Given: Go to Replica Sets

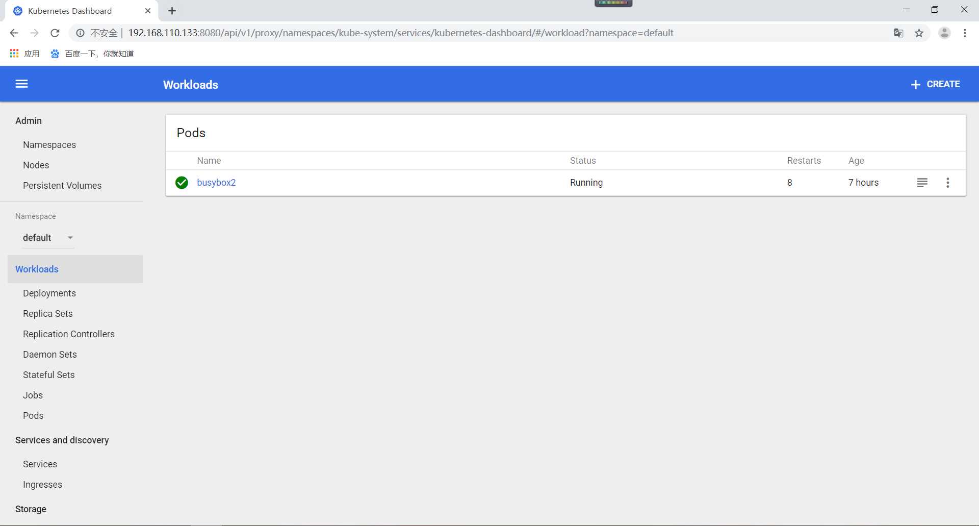Looking at the screenshot, I should (48, 314).
